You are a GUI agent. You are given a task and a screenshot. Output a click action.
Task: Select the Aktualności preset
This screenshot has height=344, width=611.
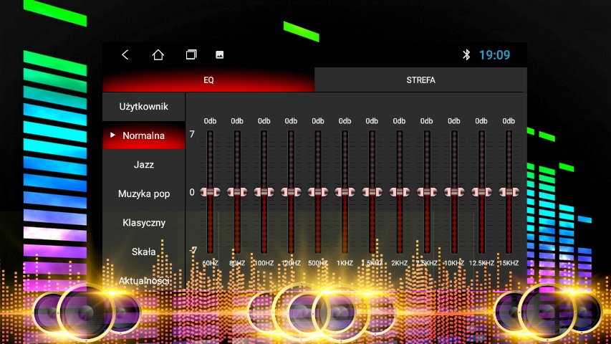(x=143, y=280)
